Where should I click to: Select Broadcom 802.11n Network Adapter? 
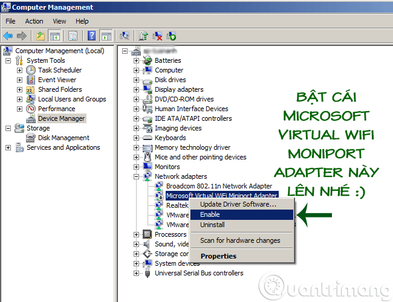click(219, 186)
